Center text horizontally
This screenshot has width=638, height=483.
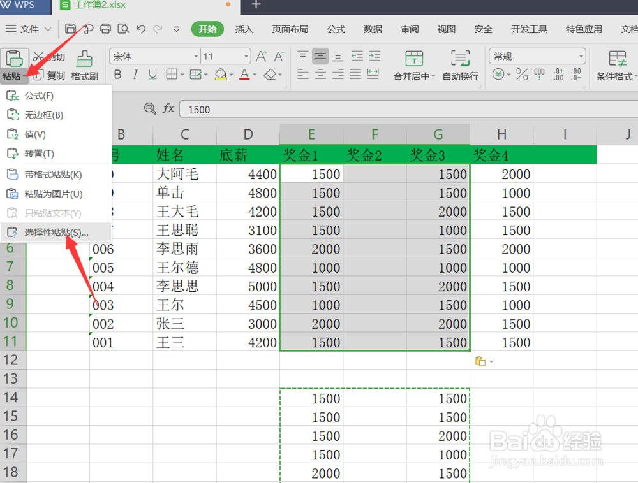[320, 75]
